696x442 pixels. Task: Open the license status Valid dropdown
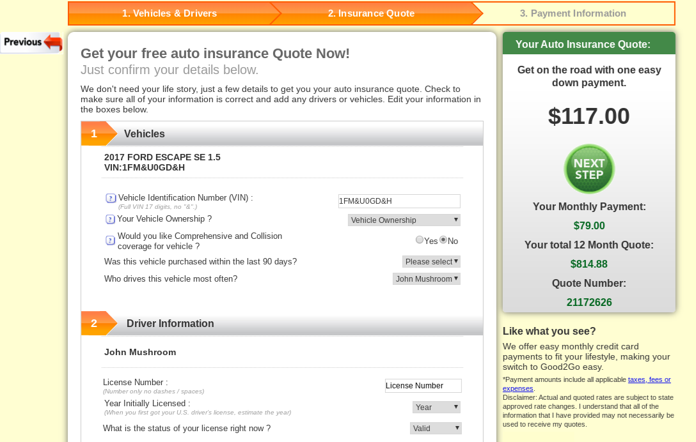pyautogui.click(x=436, y=429)
